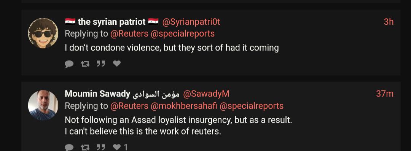Click tweet text about Assad loyalist insurgency

pyautogui.click(x=178, y=126)
